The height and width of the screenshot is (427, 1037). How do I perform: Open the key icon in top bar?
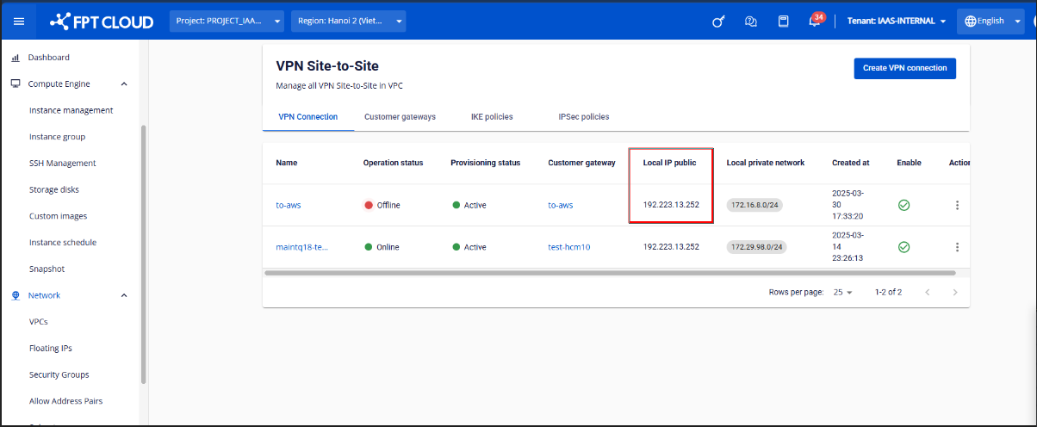pos(717,22)
